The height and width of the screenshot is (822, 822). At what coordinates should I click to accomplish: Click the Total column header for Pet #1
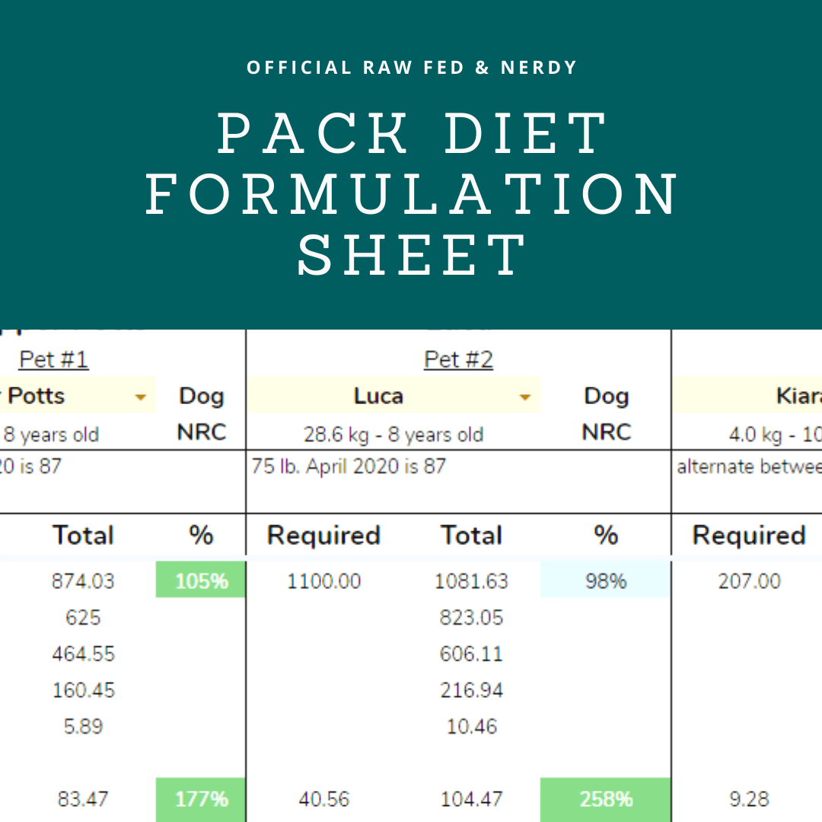[x=83, y=535]
